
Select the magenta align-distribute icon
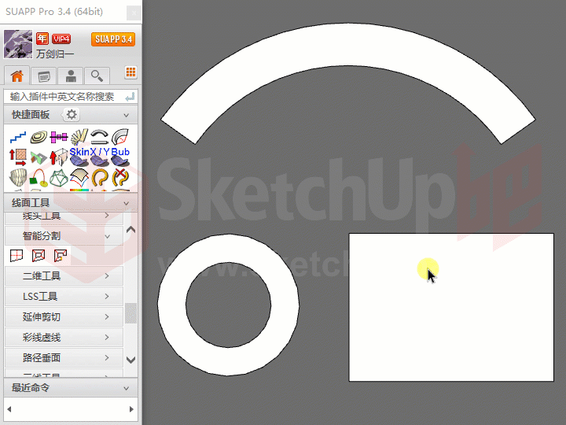[58, 137]
